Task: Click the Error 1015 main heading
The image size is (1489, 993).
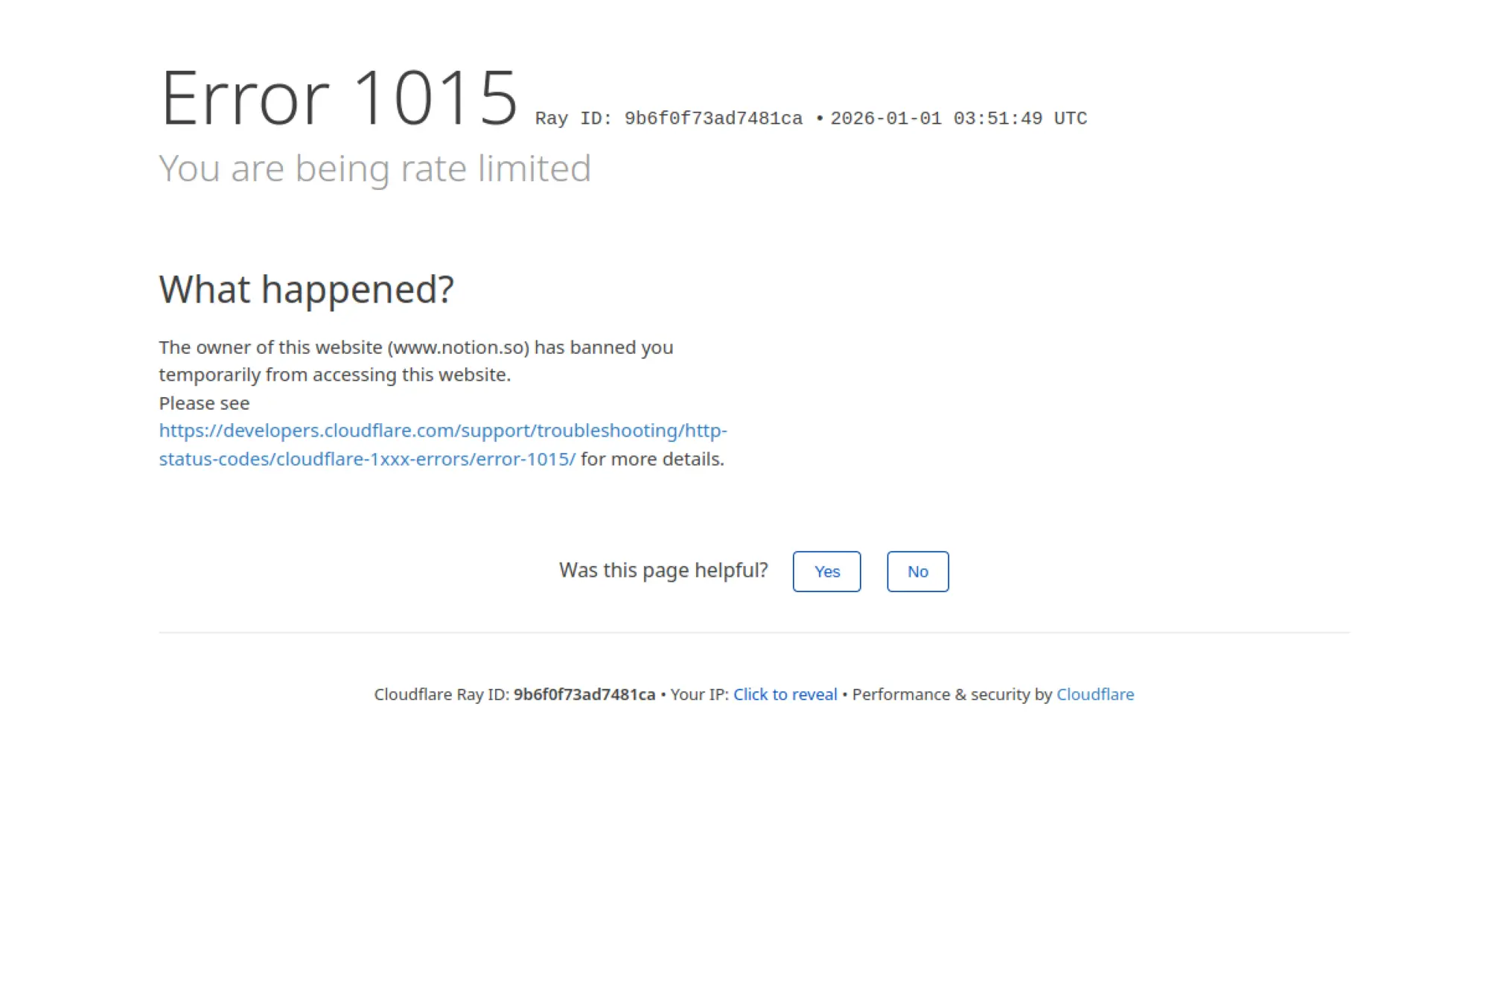Action: (339, 98)
